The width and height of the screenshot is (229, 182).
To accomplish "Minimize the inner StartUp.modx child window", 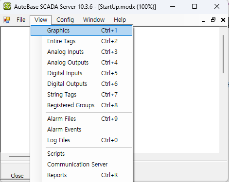I will pos(203,20).
